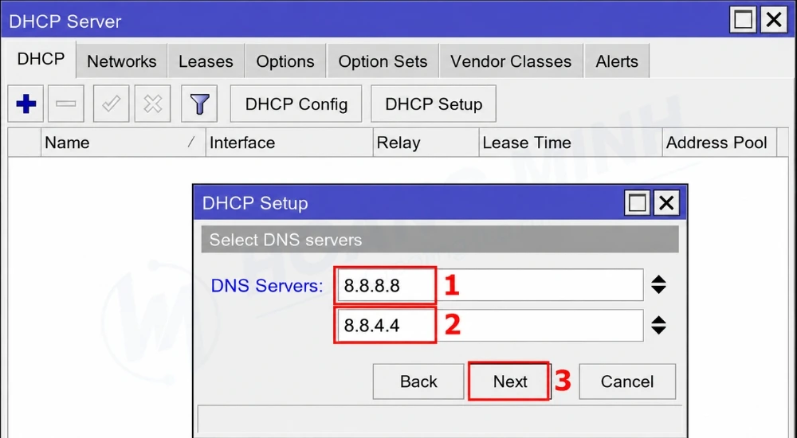Viewport: 797px width, 438px height.
Task: Click up/down arrows beside the 8.8.8.8 field
Action: point(658,284)
